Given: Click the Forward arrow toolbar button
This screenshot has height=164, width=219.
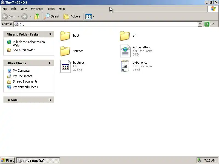Looking at the screenshot, I should [24, 16].
